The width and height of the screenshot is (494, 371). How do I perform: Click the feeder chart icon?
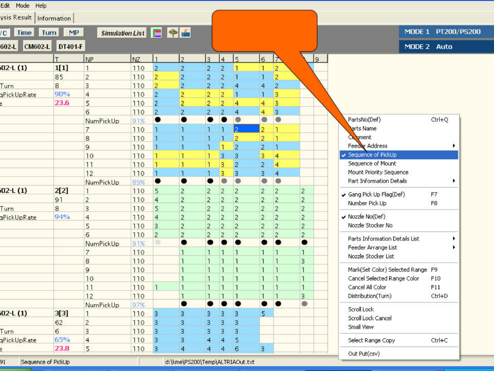click(x=186, y=33)
